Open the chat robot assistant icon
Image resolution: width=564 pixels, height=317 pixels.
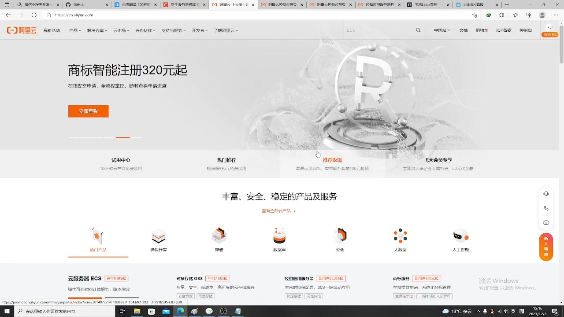point(546,222)
